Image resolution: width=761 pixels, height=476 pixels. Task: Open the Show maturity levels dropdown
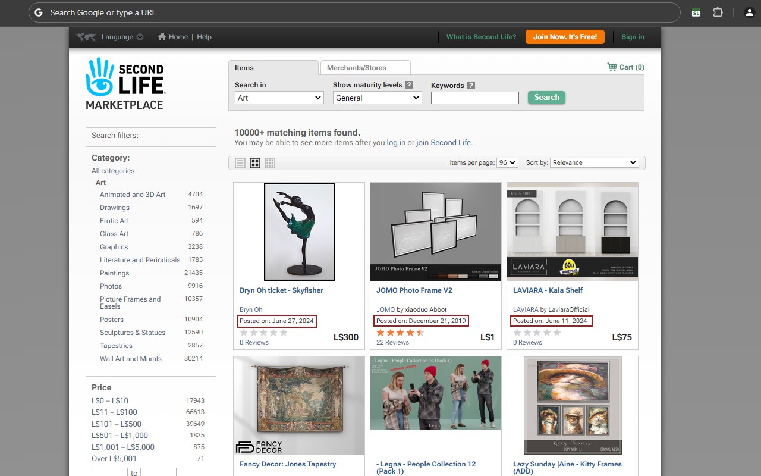(378, 98)
